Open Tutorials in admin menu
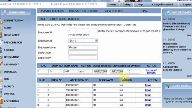The image size is (192, 108). pos(10,72)
